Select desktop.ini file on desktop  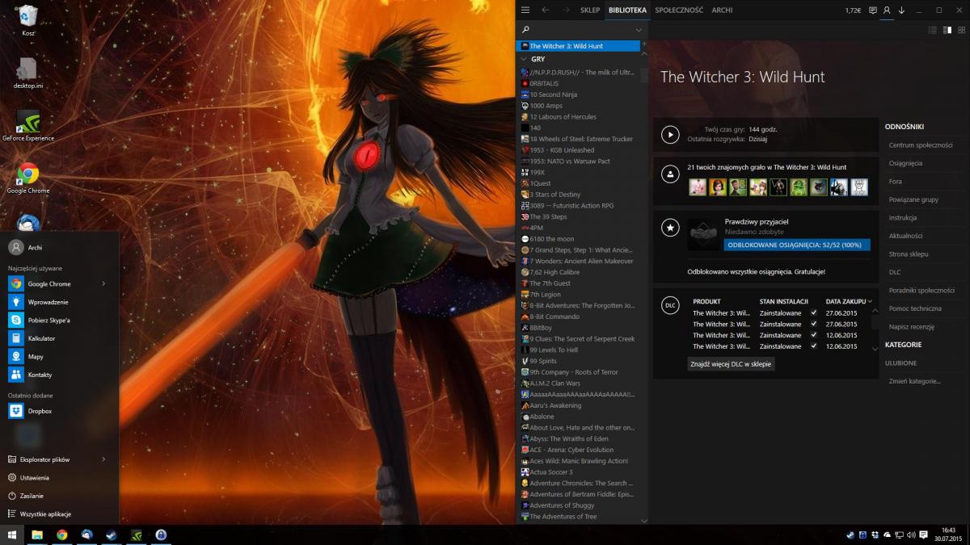(x=27, y=73)
